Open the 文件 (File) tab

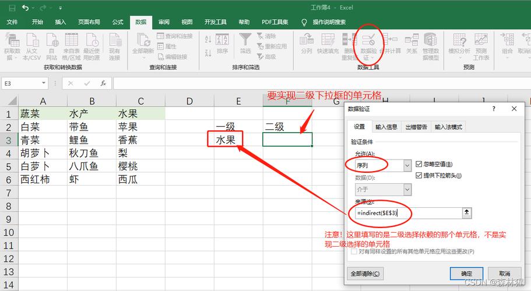(x=12, y=22)
